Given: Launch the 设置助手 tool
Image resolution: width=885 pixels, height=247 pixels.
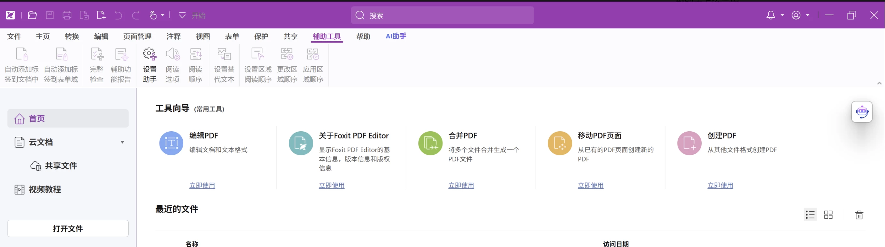Looking at the screenshot, I should [150, 65].
